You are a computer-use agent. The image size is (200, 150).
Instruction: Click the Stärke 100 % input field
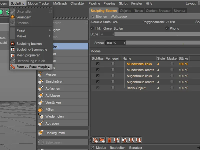[x=115, y=43]
